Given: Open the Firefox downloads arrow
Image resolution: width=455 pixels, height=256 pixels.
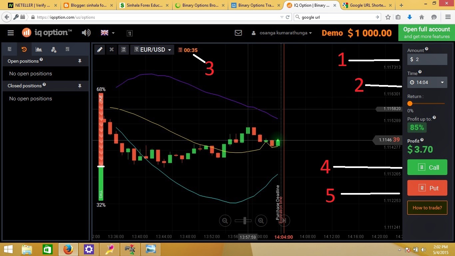Looking at the screenshot, I should coord(410,17).
